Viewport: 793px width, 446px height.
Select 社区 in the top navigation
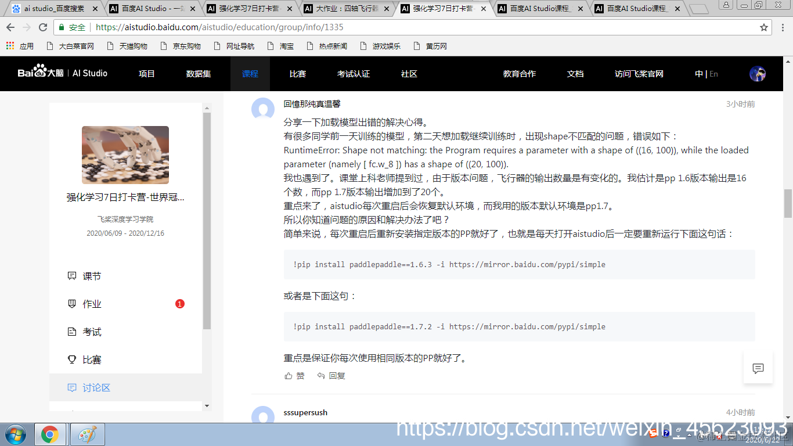[x=409, y=74]
